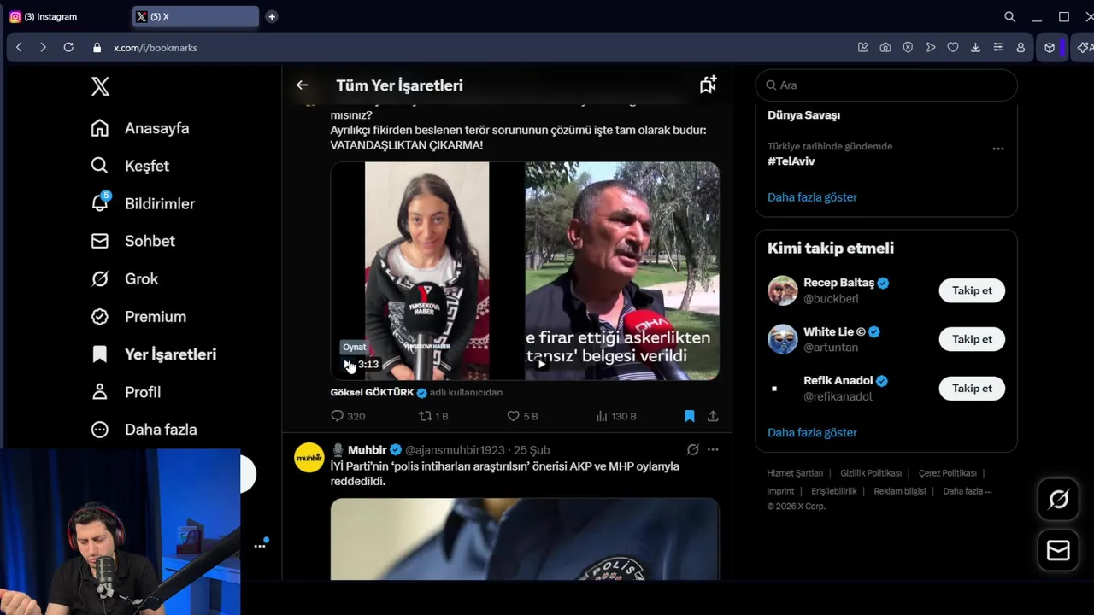
Task: Reload the page with refresh icon
Action: point(68,48)
